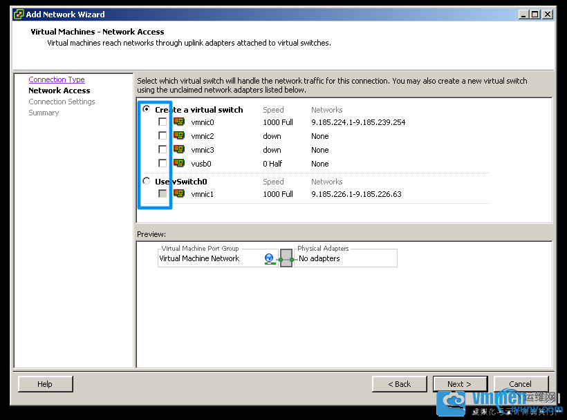Click the vmnic3 adapter name

(203, 150)
